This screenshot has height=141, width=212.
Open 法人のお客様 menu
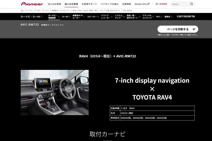[x=54, y=4]
